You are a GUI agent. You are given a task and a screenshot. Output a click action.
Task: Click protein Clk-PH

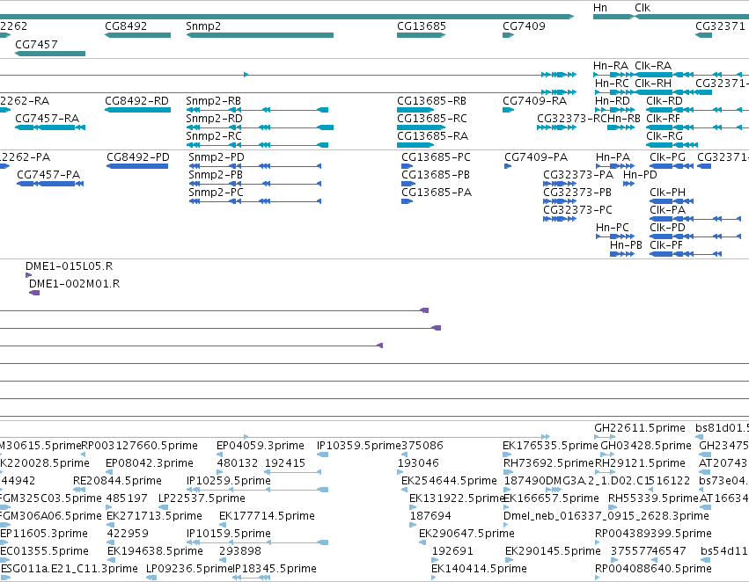pos(667,193)
